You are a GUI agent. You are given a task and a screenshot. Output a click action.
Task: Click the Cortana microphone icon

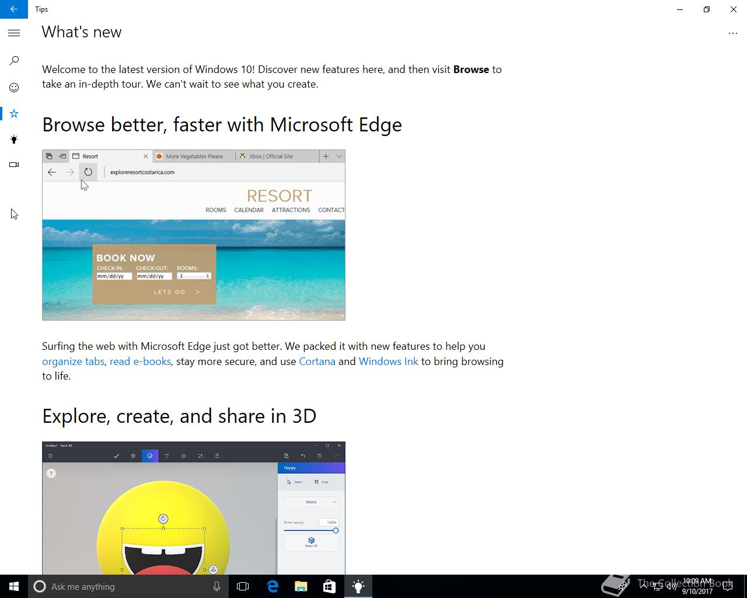217,586
